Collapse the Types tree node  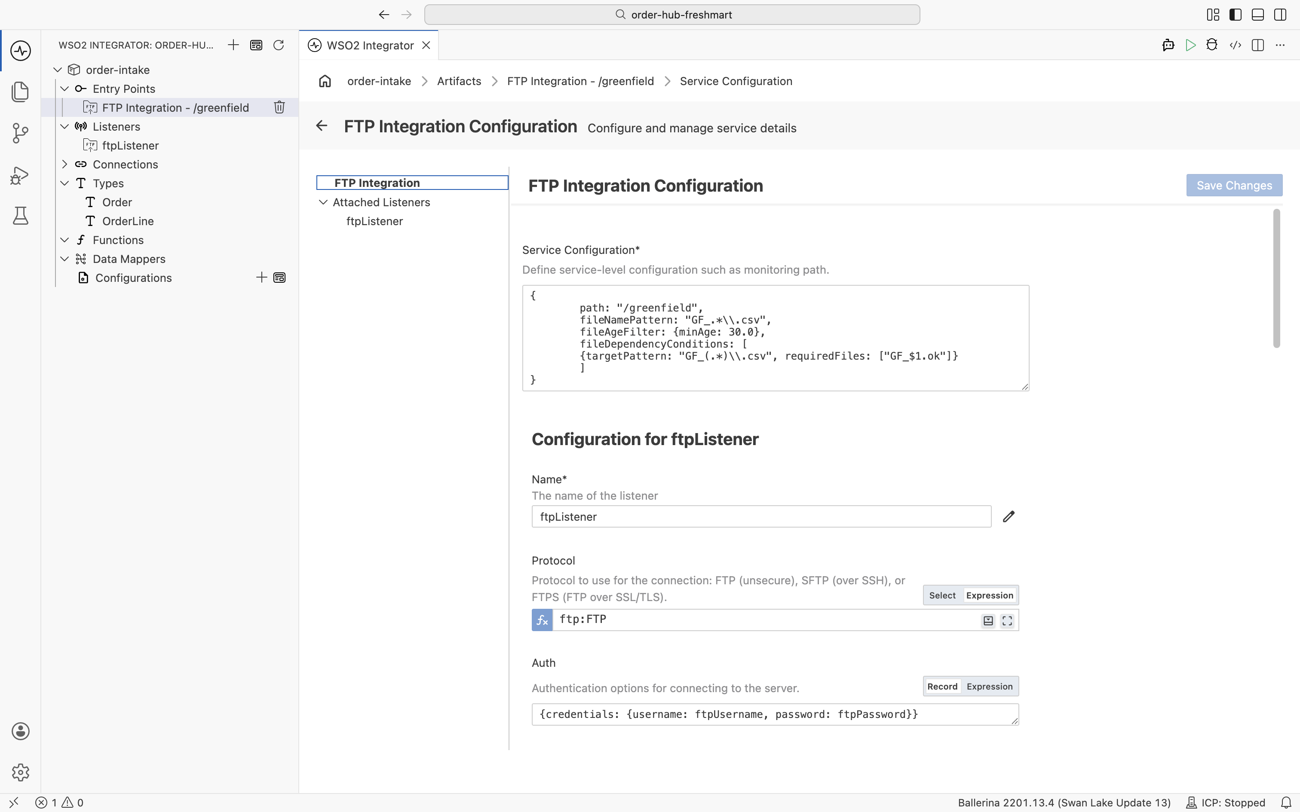(64, 183)
